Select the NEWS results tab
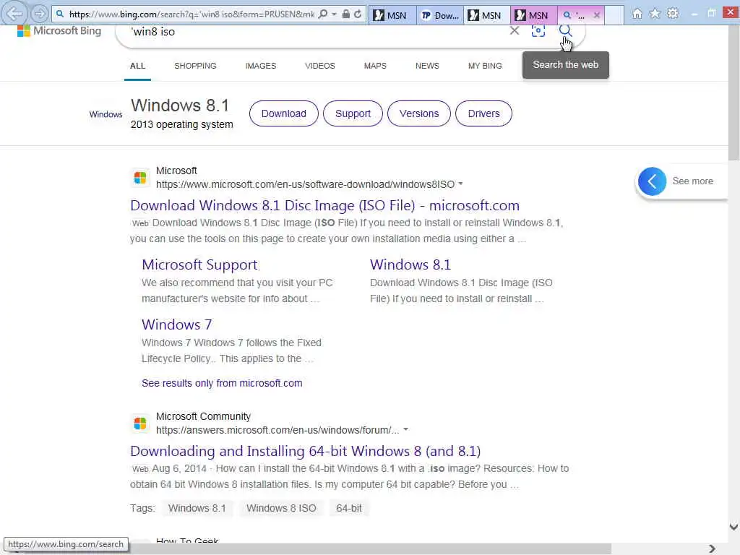Image resolution: width=740 pixels, height=555 pixels. [x=427, y=66]
